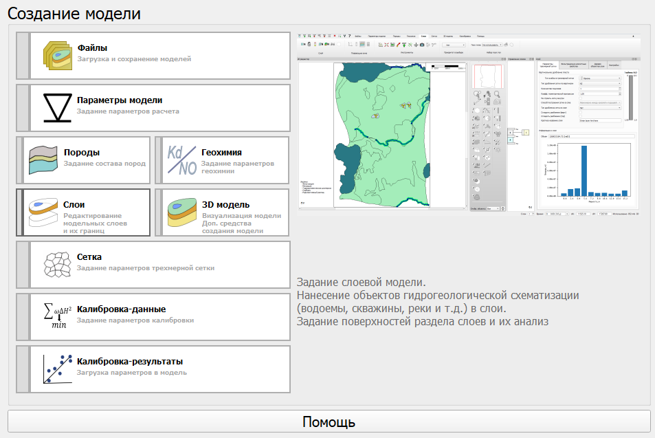Click the Сетка polygon mesh icon
655x438 pixels.
[x=57, y=265]
